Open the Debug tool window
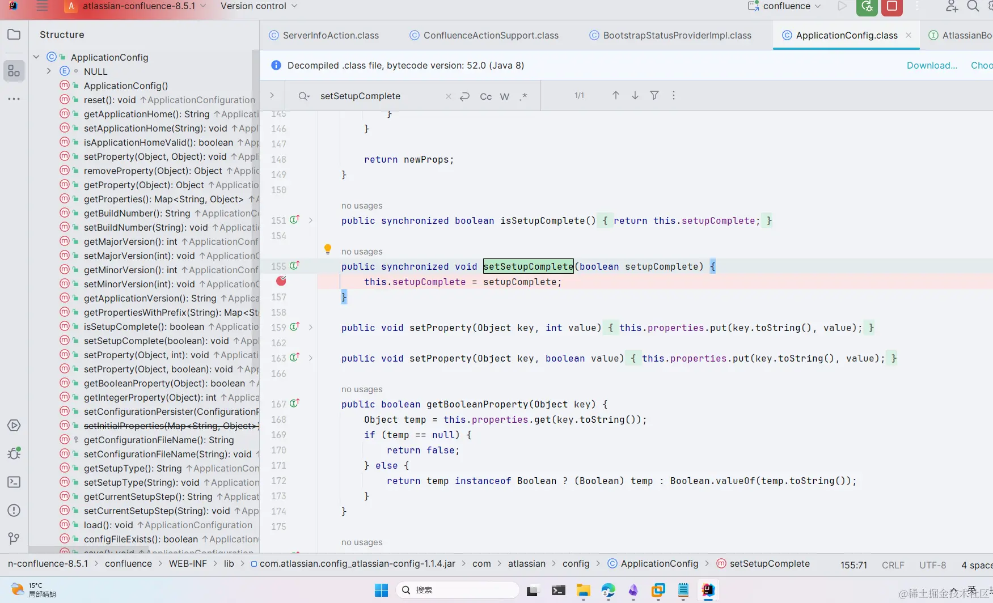 pyautogui.click(x=14, y=453)
